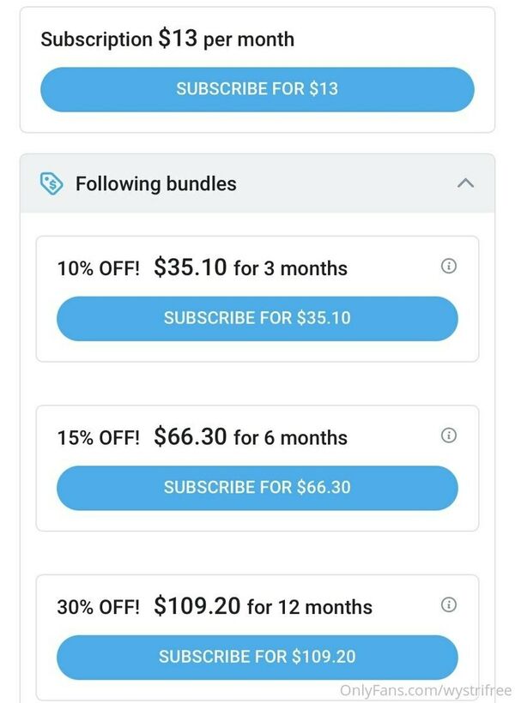
Task: View info icon beside 12 months bundle
Action: [x=449, y=604]
